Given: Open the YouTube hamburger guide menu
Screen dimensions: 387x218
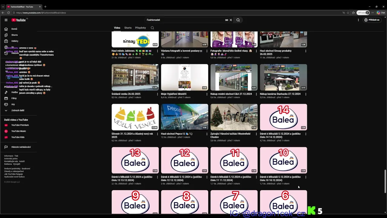Looking at the screenshot, I should pyautogui.click(x=6, y=20).
